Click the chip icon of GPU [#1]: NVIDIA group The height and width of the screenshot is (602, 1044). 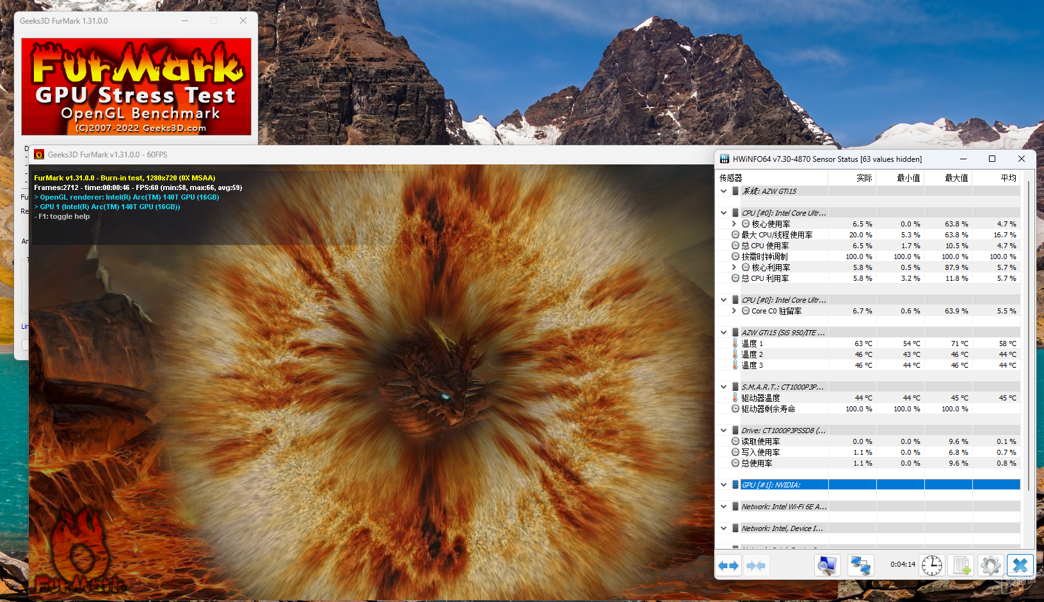pyautogui.click(x=735, y=485)
